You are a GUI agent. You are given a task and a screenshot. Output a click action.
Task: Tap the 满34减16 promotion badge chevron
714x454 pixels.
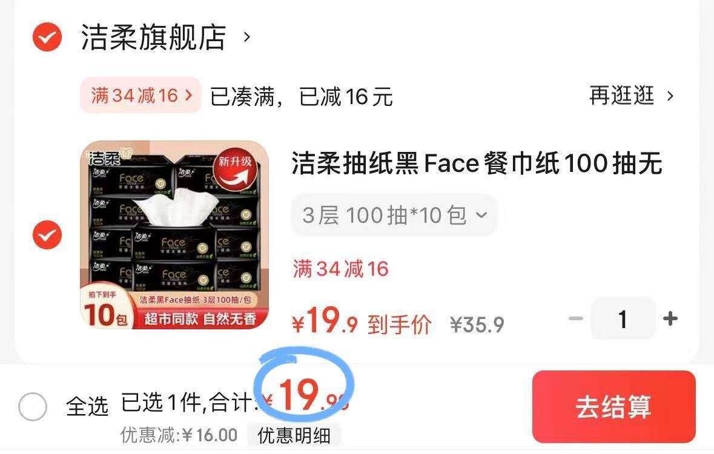188,95
